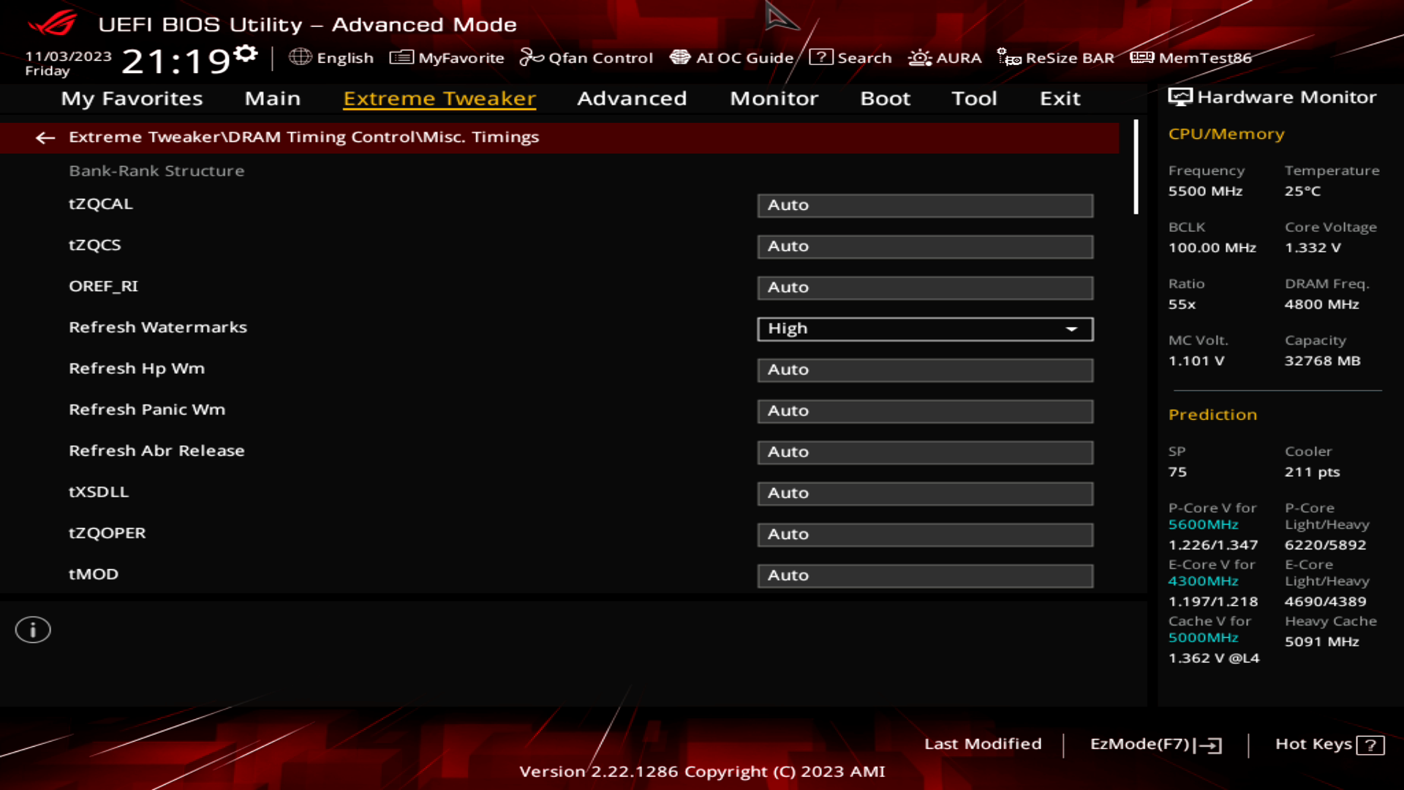This screenshot has width=1404, height=790.
Task: Switch to the Boot tab
Action: pos(885,99)
